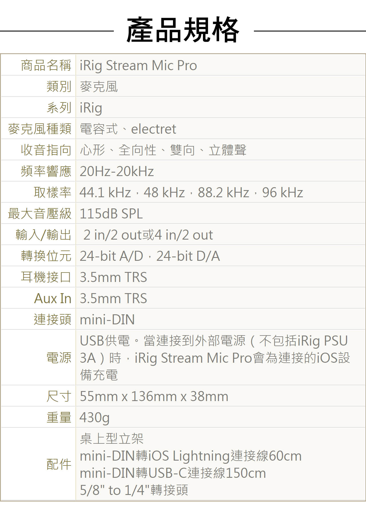
Task: Click the mini-DIN轉USB-C連接線150cm accessory line
Action: coord(173,473)
